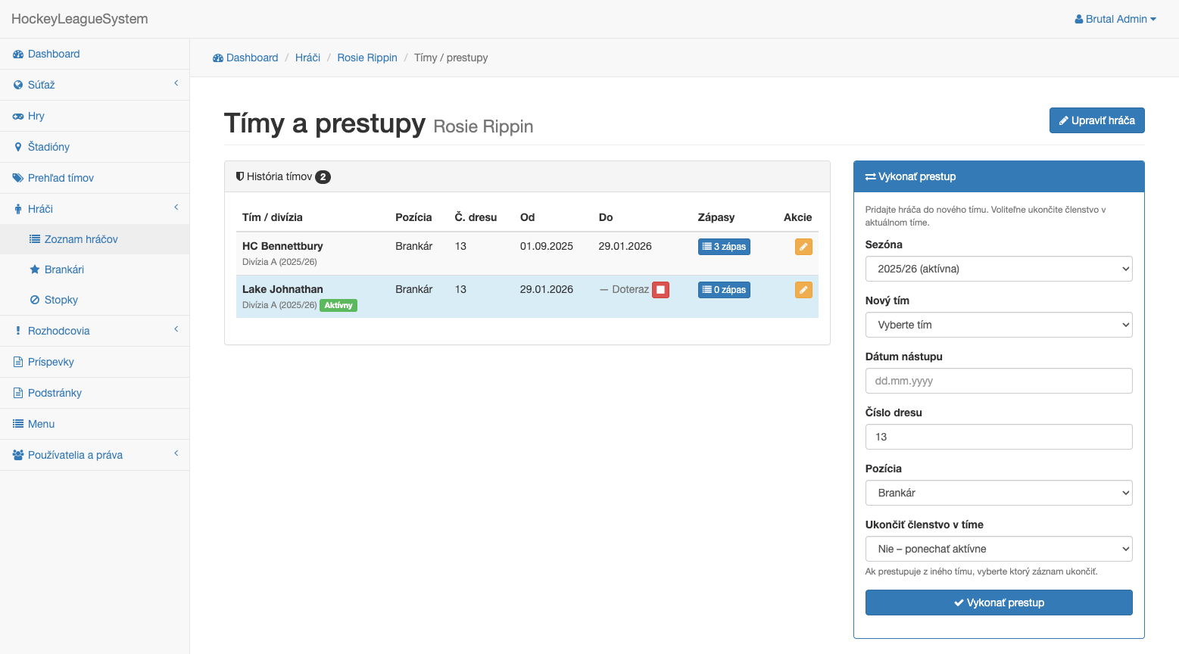
Task: Click the red stop icon next to Doteraz
Action: click(660, 289)
